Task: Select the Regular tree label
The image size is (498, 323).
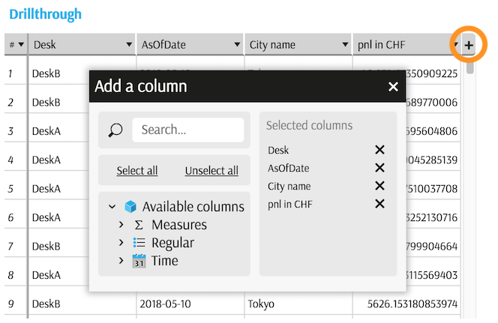Action: [x=172, y=243]
